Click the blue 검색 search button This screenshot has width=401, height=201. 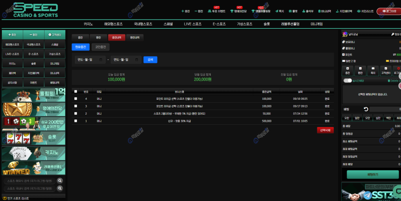(x=150, y=59)
